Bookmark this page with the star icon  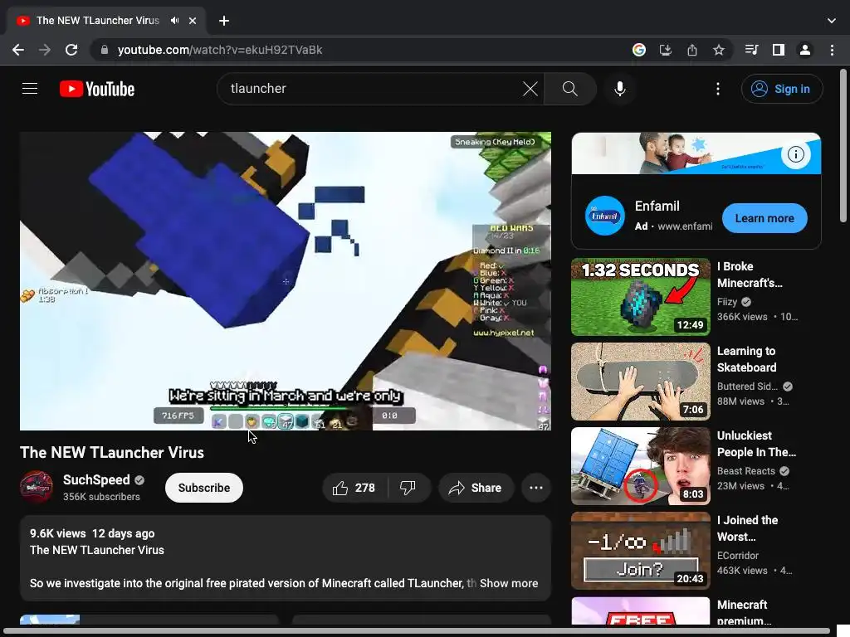pyautogui.click(x=719, y=50)
